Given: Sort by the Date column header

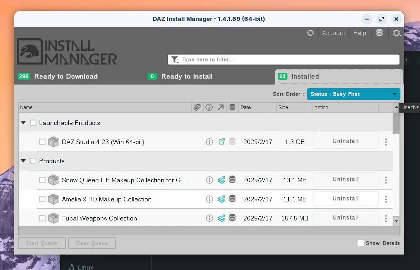Looking at the screenshot, I should (x=257, y=107).
